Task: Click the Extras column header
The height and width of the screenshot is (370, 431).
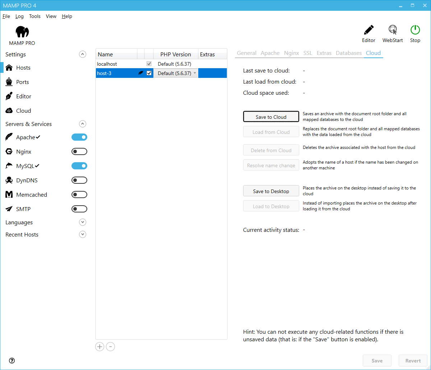Action: click(x=213, y=55)
